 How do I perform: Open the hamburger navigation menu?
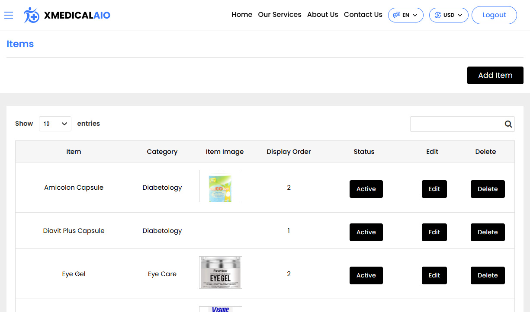tap(9, 15)
